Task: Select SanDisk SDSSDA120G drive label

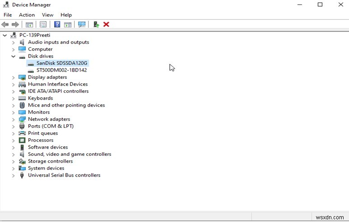Action: [62, 63]
